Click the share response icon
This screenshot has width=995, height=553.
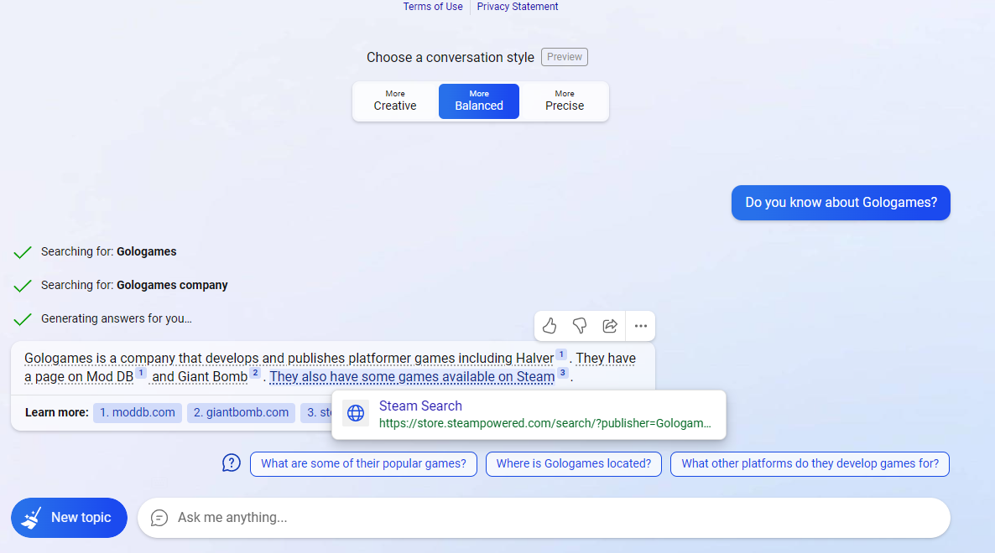[x=610, y=326]
